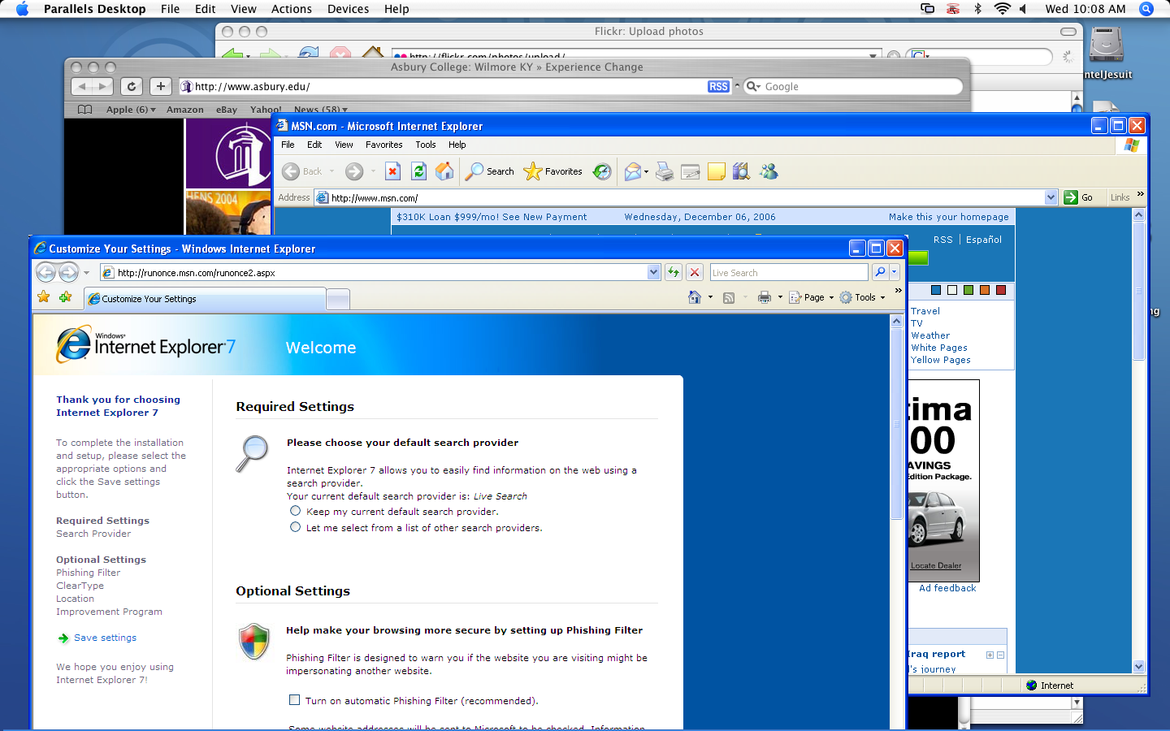Open Safari bookmarks book icon

click(84, 110)
